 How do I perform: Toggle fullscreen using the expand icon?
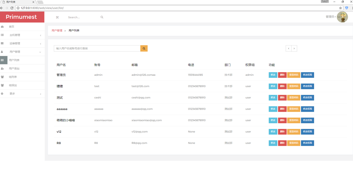click(57, 17)
